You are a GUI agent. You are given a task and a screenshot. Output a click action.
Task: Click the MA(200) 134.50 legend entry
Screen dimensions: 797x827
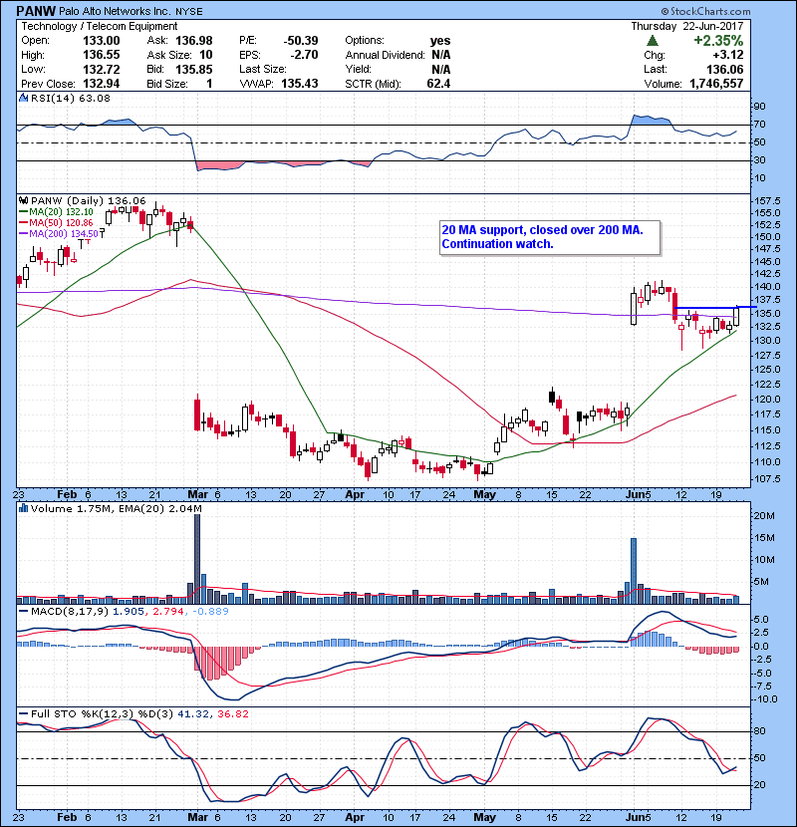coord(64,233)
